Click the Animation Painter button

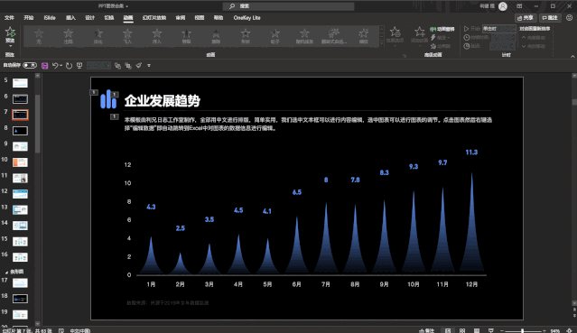click(x=440, y=46)
